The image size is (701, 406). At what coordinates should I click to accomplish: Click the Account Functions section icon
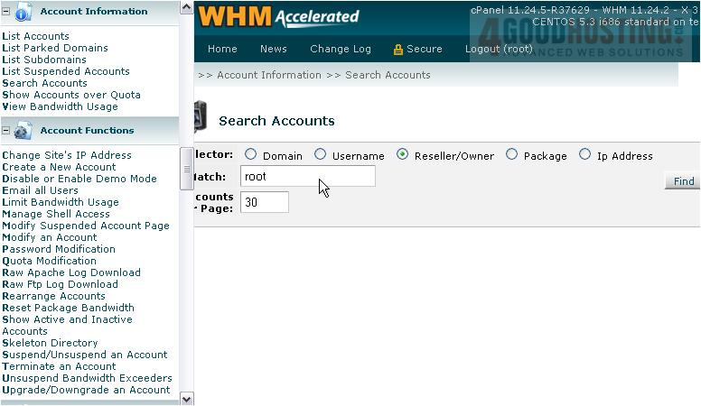(x=23, y=131)
